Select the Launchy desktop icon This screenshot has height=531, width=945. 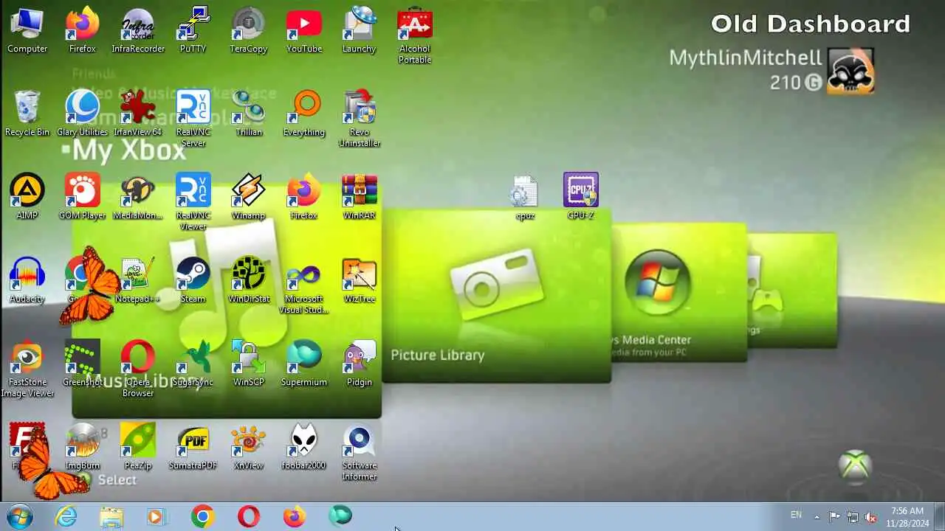point(360,31)
